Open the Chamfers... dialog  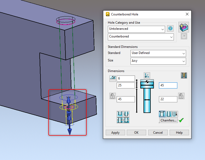click(x=168, y=120)
